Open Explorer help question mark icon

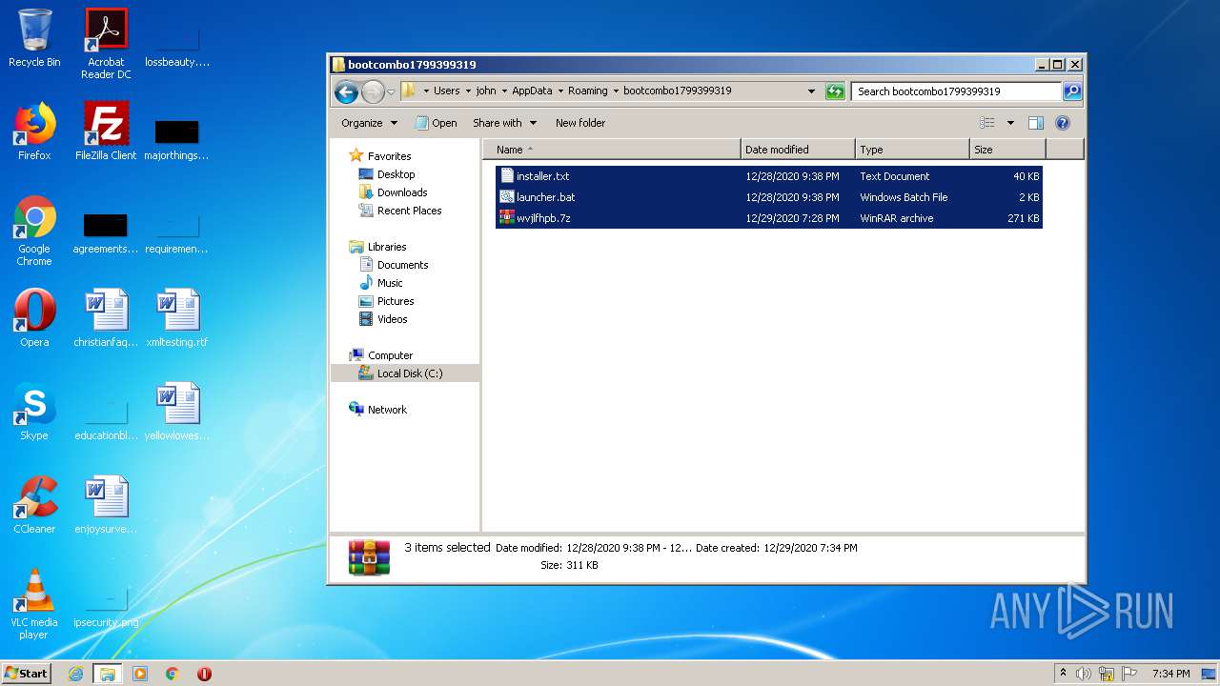click(1063, 123)
